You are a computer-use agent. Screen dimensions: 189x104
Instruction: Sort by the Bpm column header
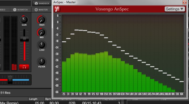[x=48, y=99]
